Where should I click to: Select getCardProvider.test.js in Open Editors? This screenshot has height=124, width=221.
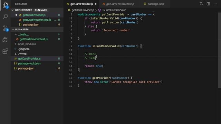tap(37, 20)
